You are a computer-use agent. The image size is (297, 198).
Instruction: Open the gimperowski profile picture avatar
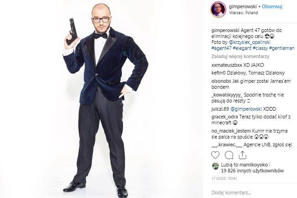(x=218, y=10)
